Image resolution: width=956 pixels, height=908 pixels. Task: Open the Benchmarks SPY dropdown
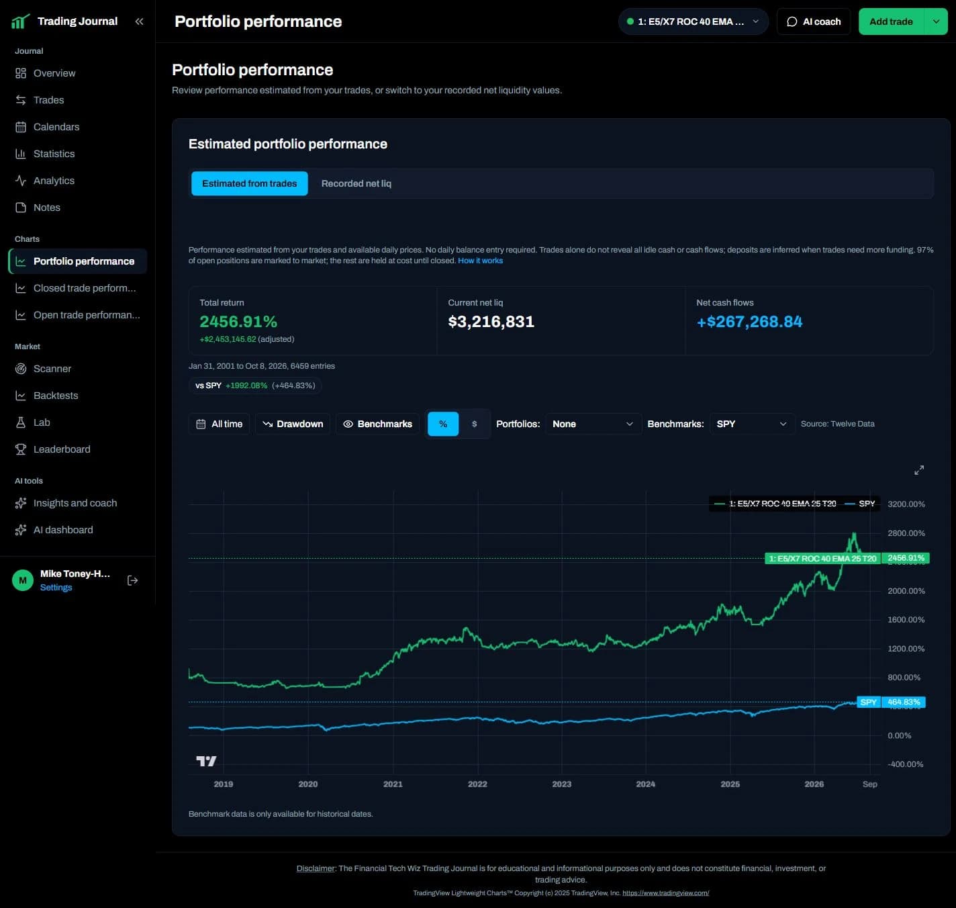click(752, 424)
